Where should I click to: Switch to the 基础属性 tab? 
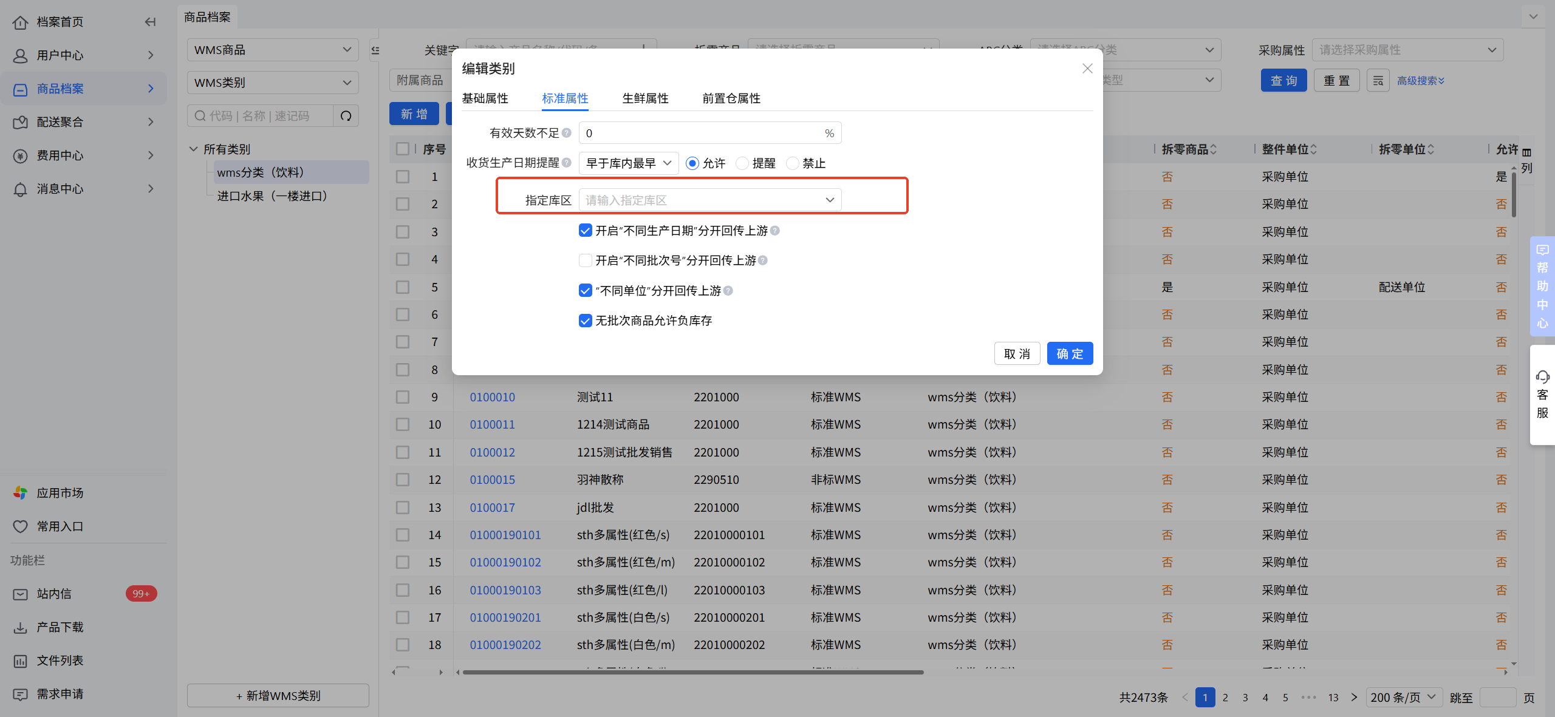[x=485, y=98]
